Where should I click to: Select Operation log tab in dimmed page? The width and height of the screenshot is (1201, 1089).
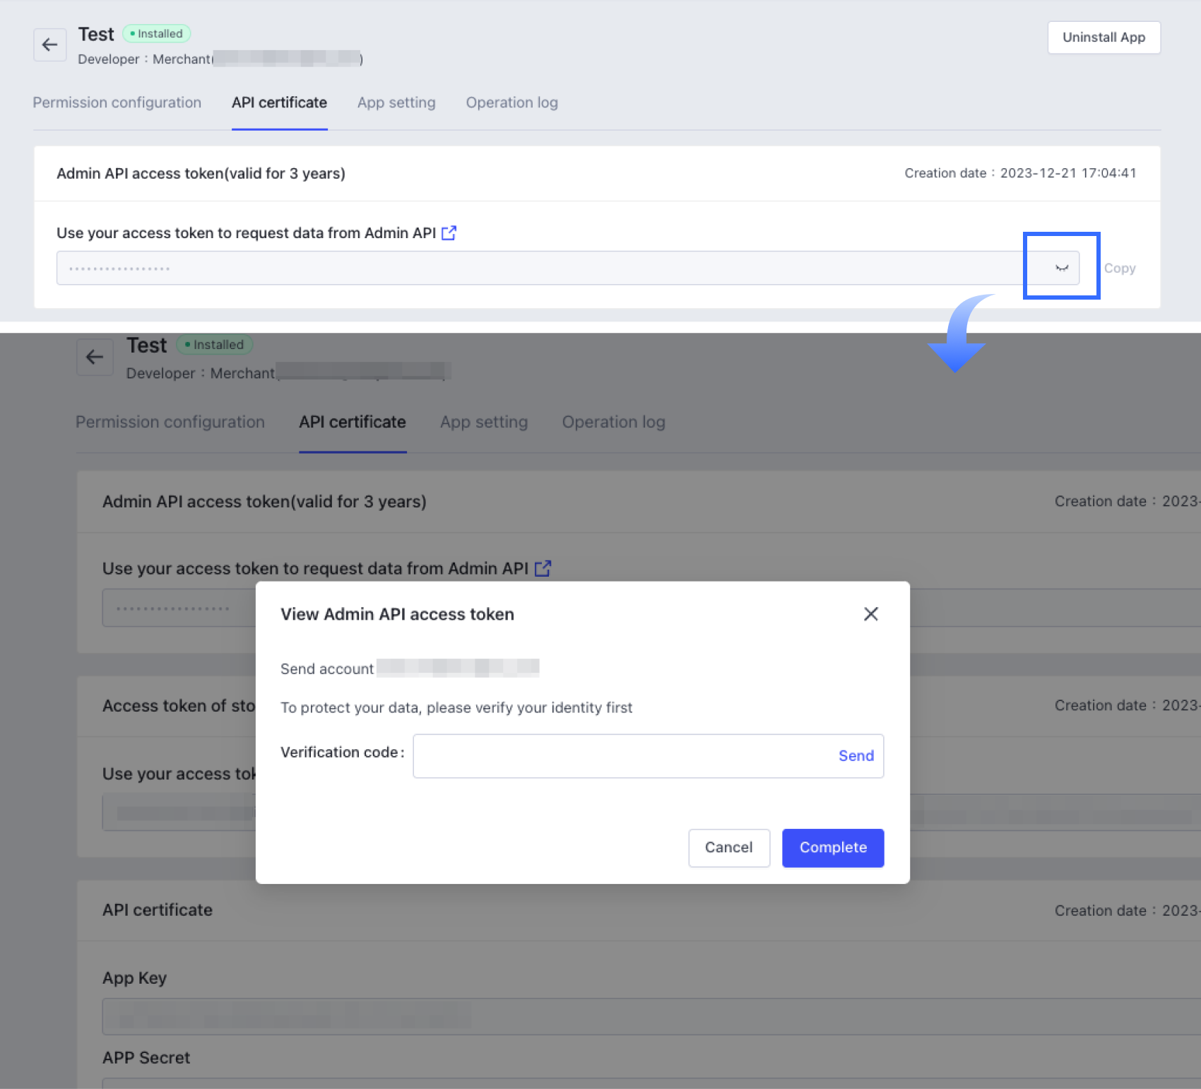pyautogui.click(x=613, y=423)
